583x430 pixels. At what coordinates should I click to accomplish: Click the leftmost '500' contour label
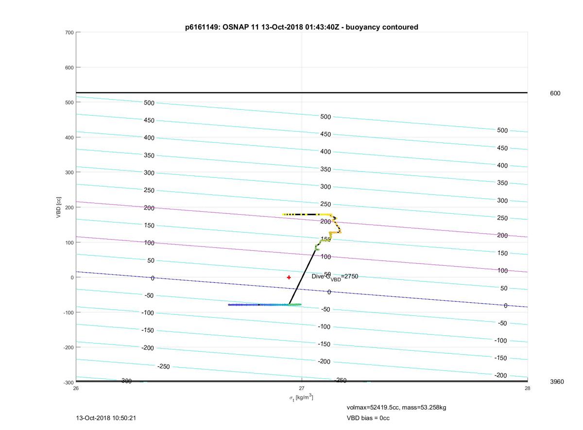point(149,103)
